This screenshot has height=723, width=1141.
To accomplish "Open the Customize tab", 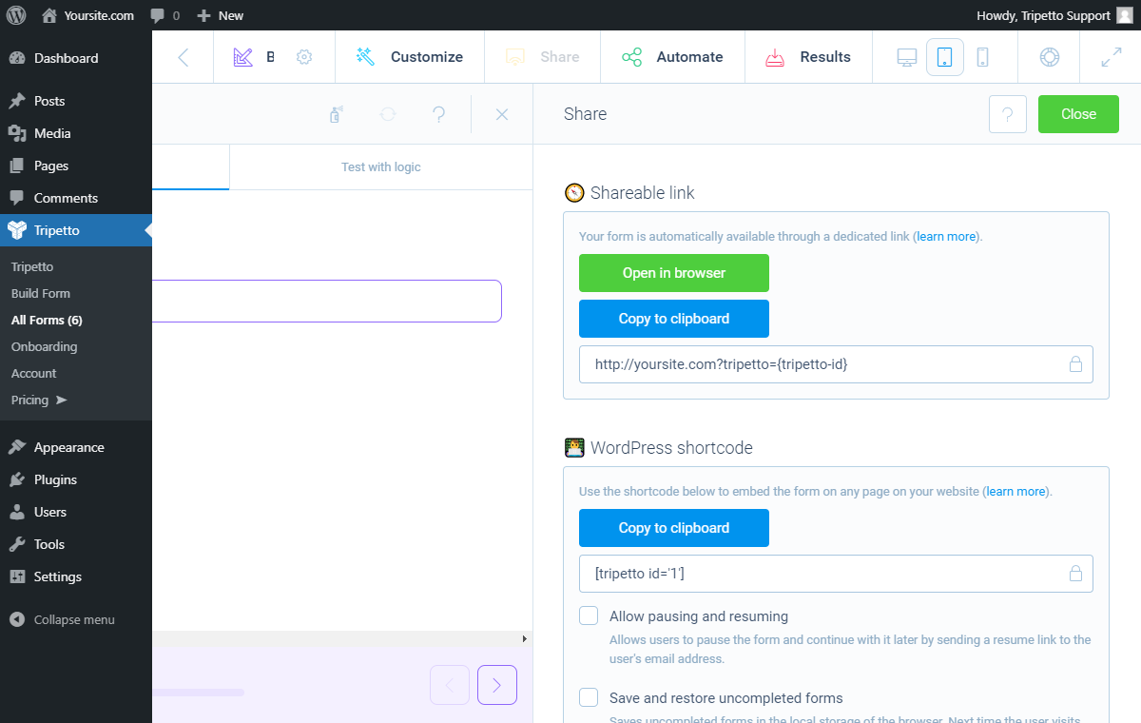I will tap(410, 57).
